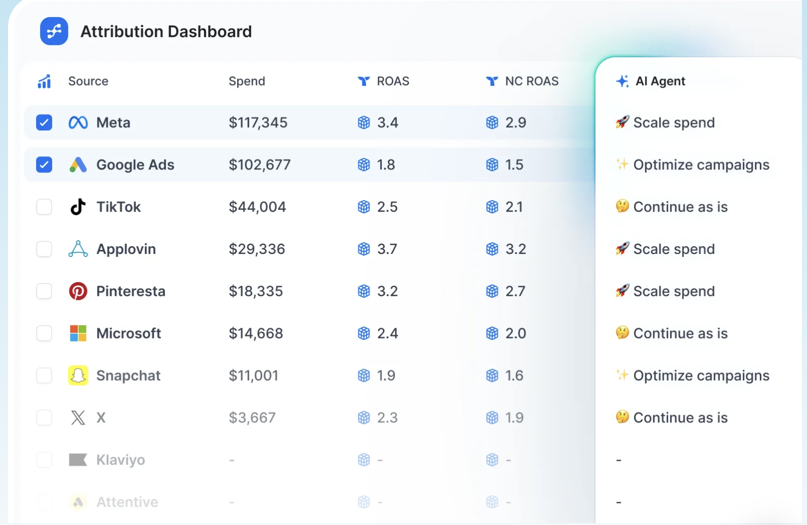Click Continue as is for X

(680, 417)
